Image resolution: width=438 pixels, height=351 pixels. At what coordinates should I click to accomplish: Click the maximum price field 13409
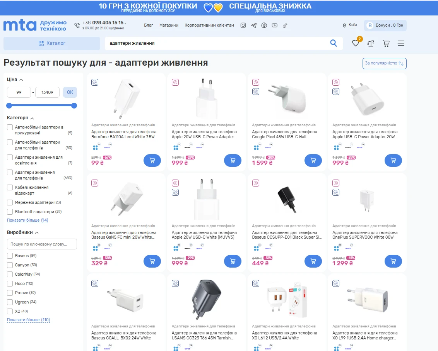tap(47, 92)
